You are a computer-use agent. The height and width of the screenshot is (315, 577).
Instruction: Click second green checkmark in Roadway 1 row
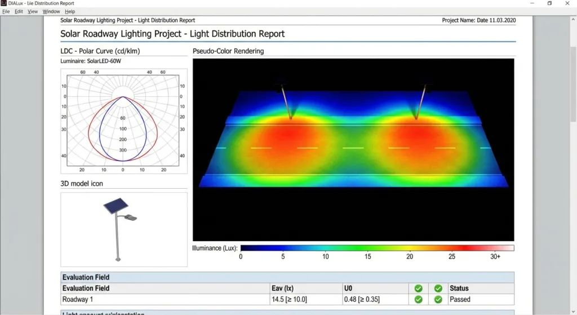(x=438, y=300)
